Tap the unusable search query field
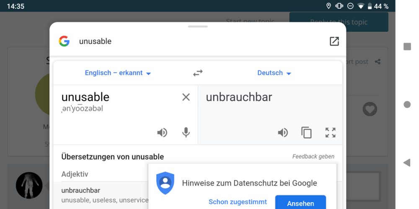The width and height of the screenshot is (419, 209). pyautogui.click(x=189, y=41)
